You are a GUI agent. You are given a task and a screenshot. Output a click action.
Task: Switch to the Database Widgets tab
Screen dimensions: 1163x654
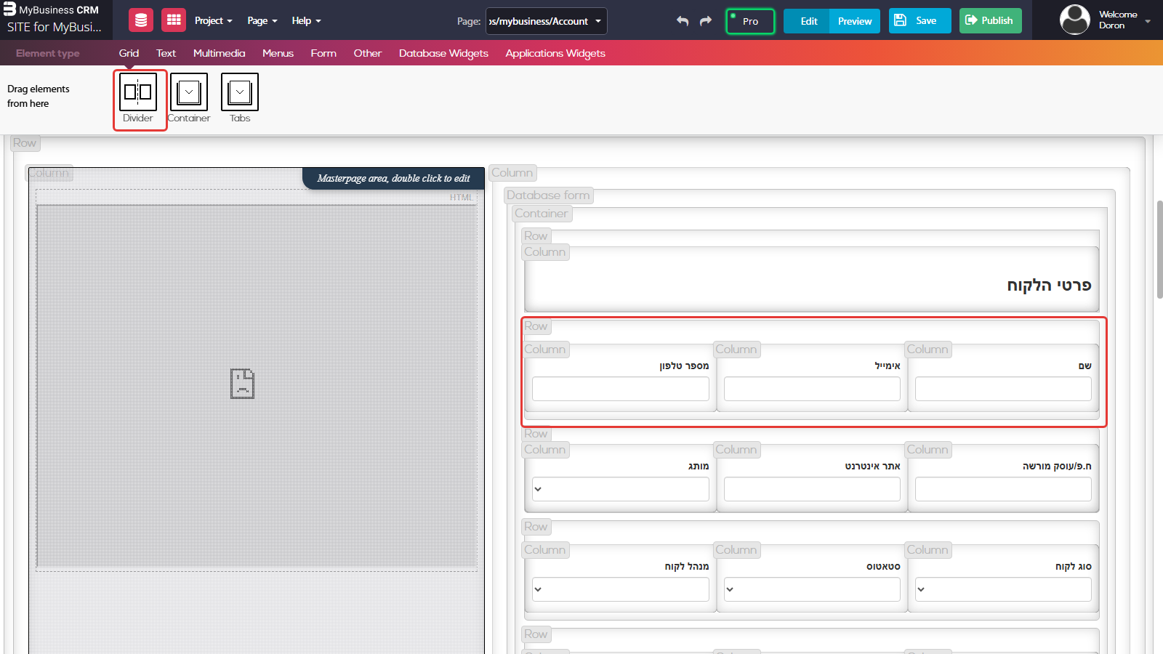click(x=443, y=53)
